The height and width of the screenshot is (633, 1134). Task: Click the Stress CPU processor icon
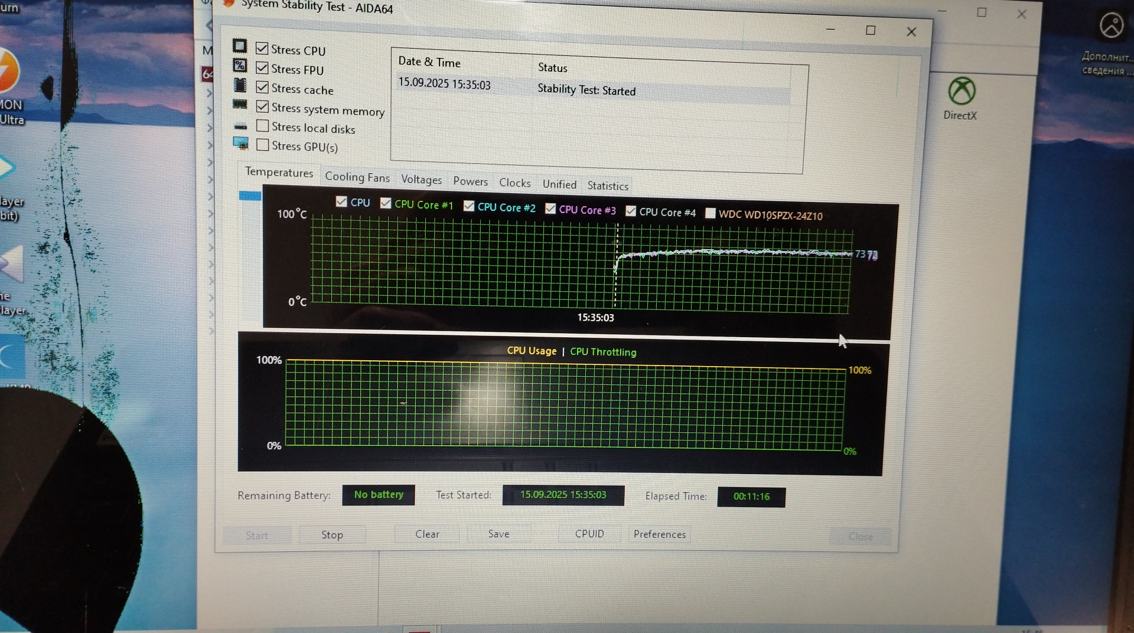click(x=240, y=46)
